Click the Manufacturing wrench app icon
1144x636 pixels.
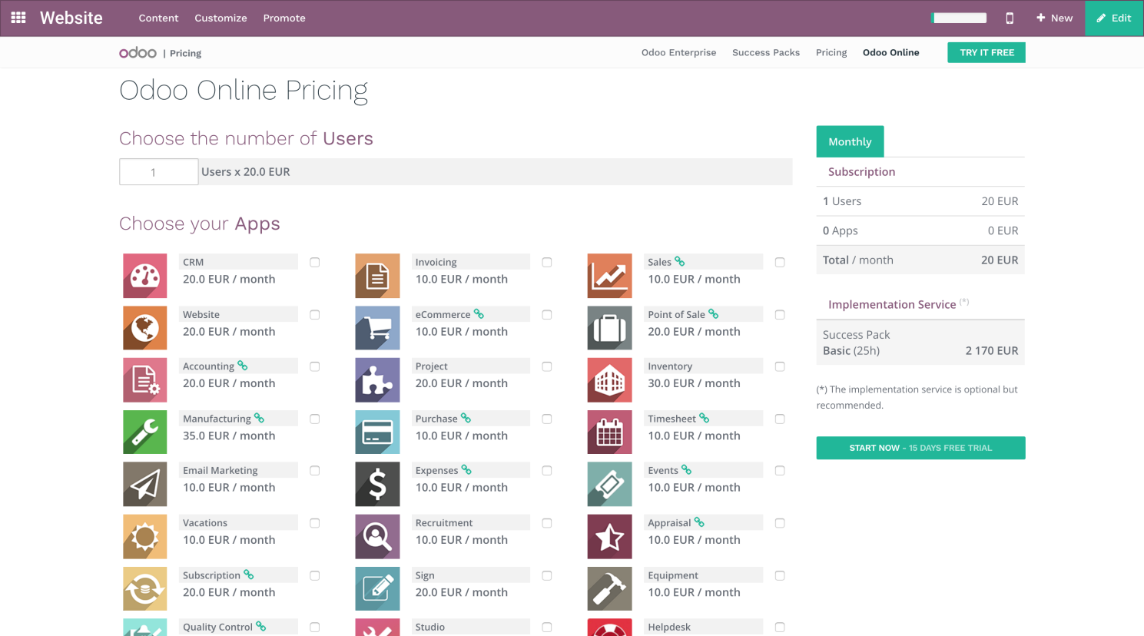(145, 432)
